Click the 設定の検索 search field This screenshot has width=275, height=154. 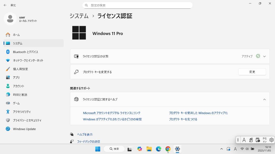coord(137,5)
